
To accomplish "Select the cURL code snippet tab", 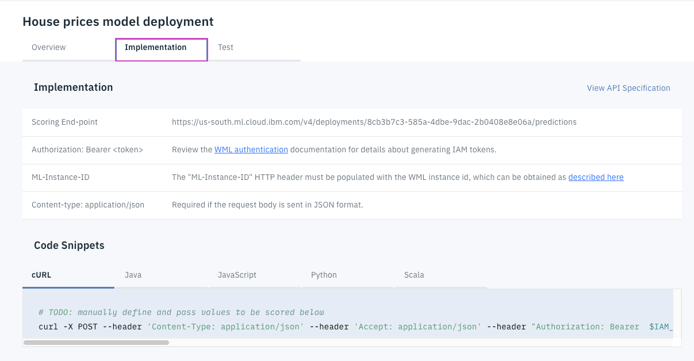I will pos(68,275).
